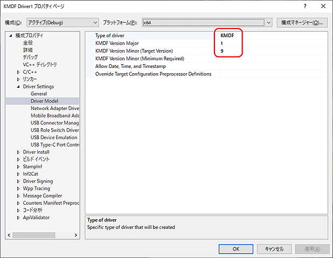Select the Network Adapter Driver item
Image resolution: width=333 pixels, height=258 pixels.
[x=54, y=108]
